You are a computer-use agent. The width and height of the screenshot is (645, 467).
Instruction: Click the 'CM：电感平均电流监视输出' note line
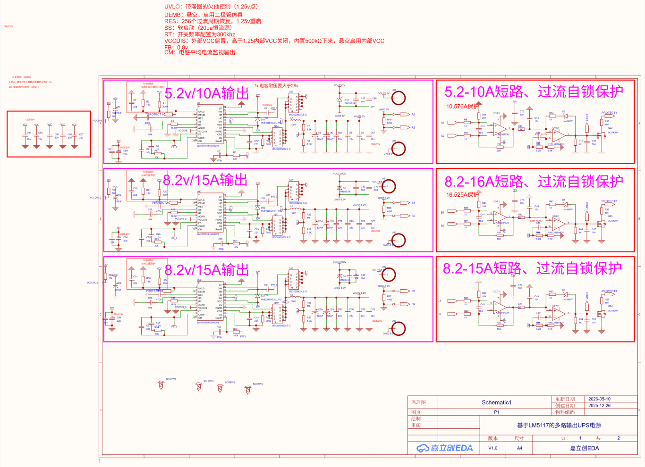click(200, 52)
